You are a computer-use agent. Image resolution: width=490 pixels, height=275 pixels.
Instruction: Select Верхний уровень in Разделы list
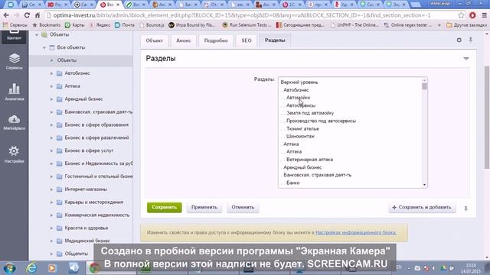[299, 82]
